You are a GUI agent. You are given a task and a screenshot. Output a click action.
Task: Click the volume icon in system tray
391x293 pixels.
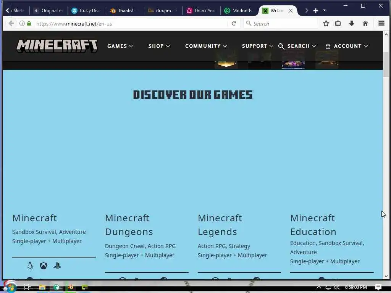337,287
